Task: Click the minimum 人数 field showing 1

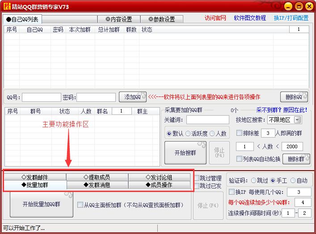Action: coord(244,146)
